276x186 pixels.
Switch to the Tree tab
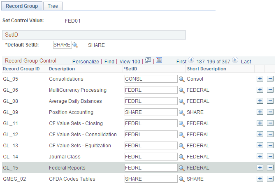coord(53,6)
